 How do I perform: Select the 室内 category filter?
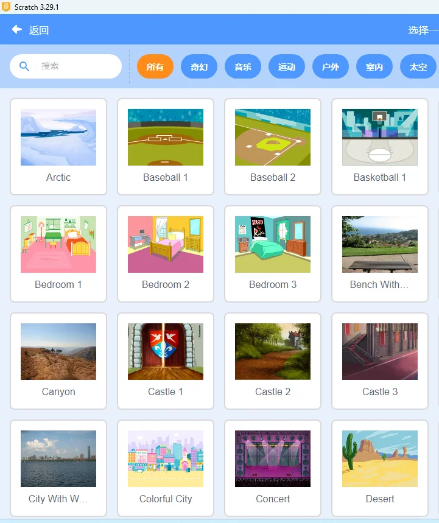coord(374,67)
